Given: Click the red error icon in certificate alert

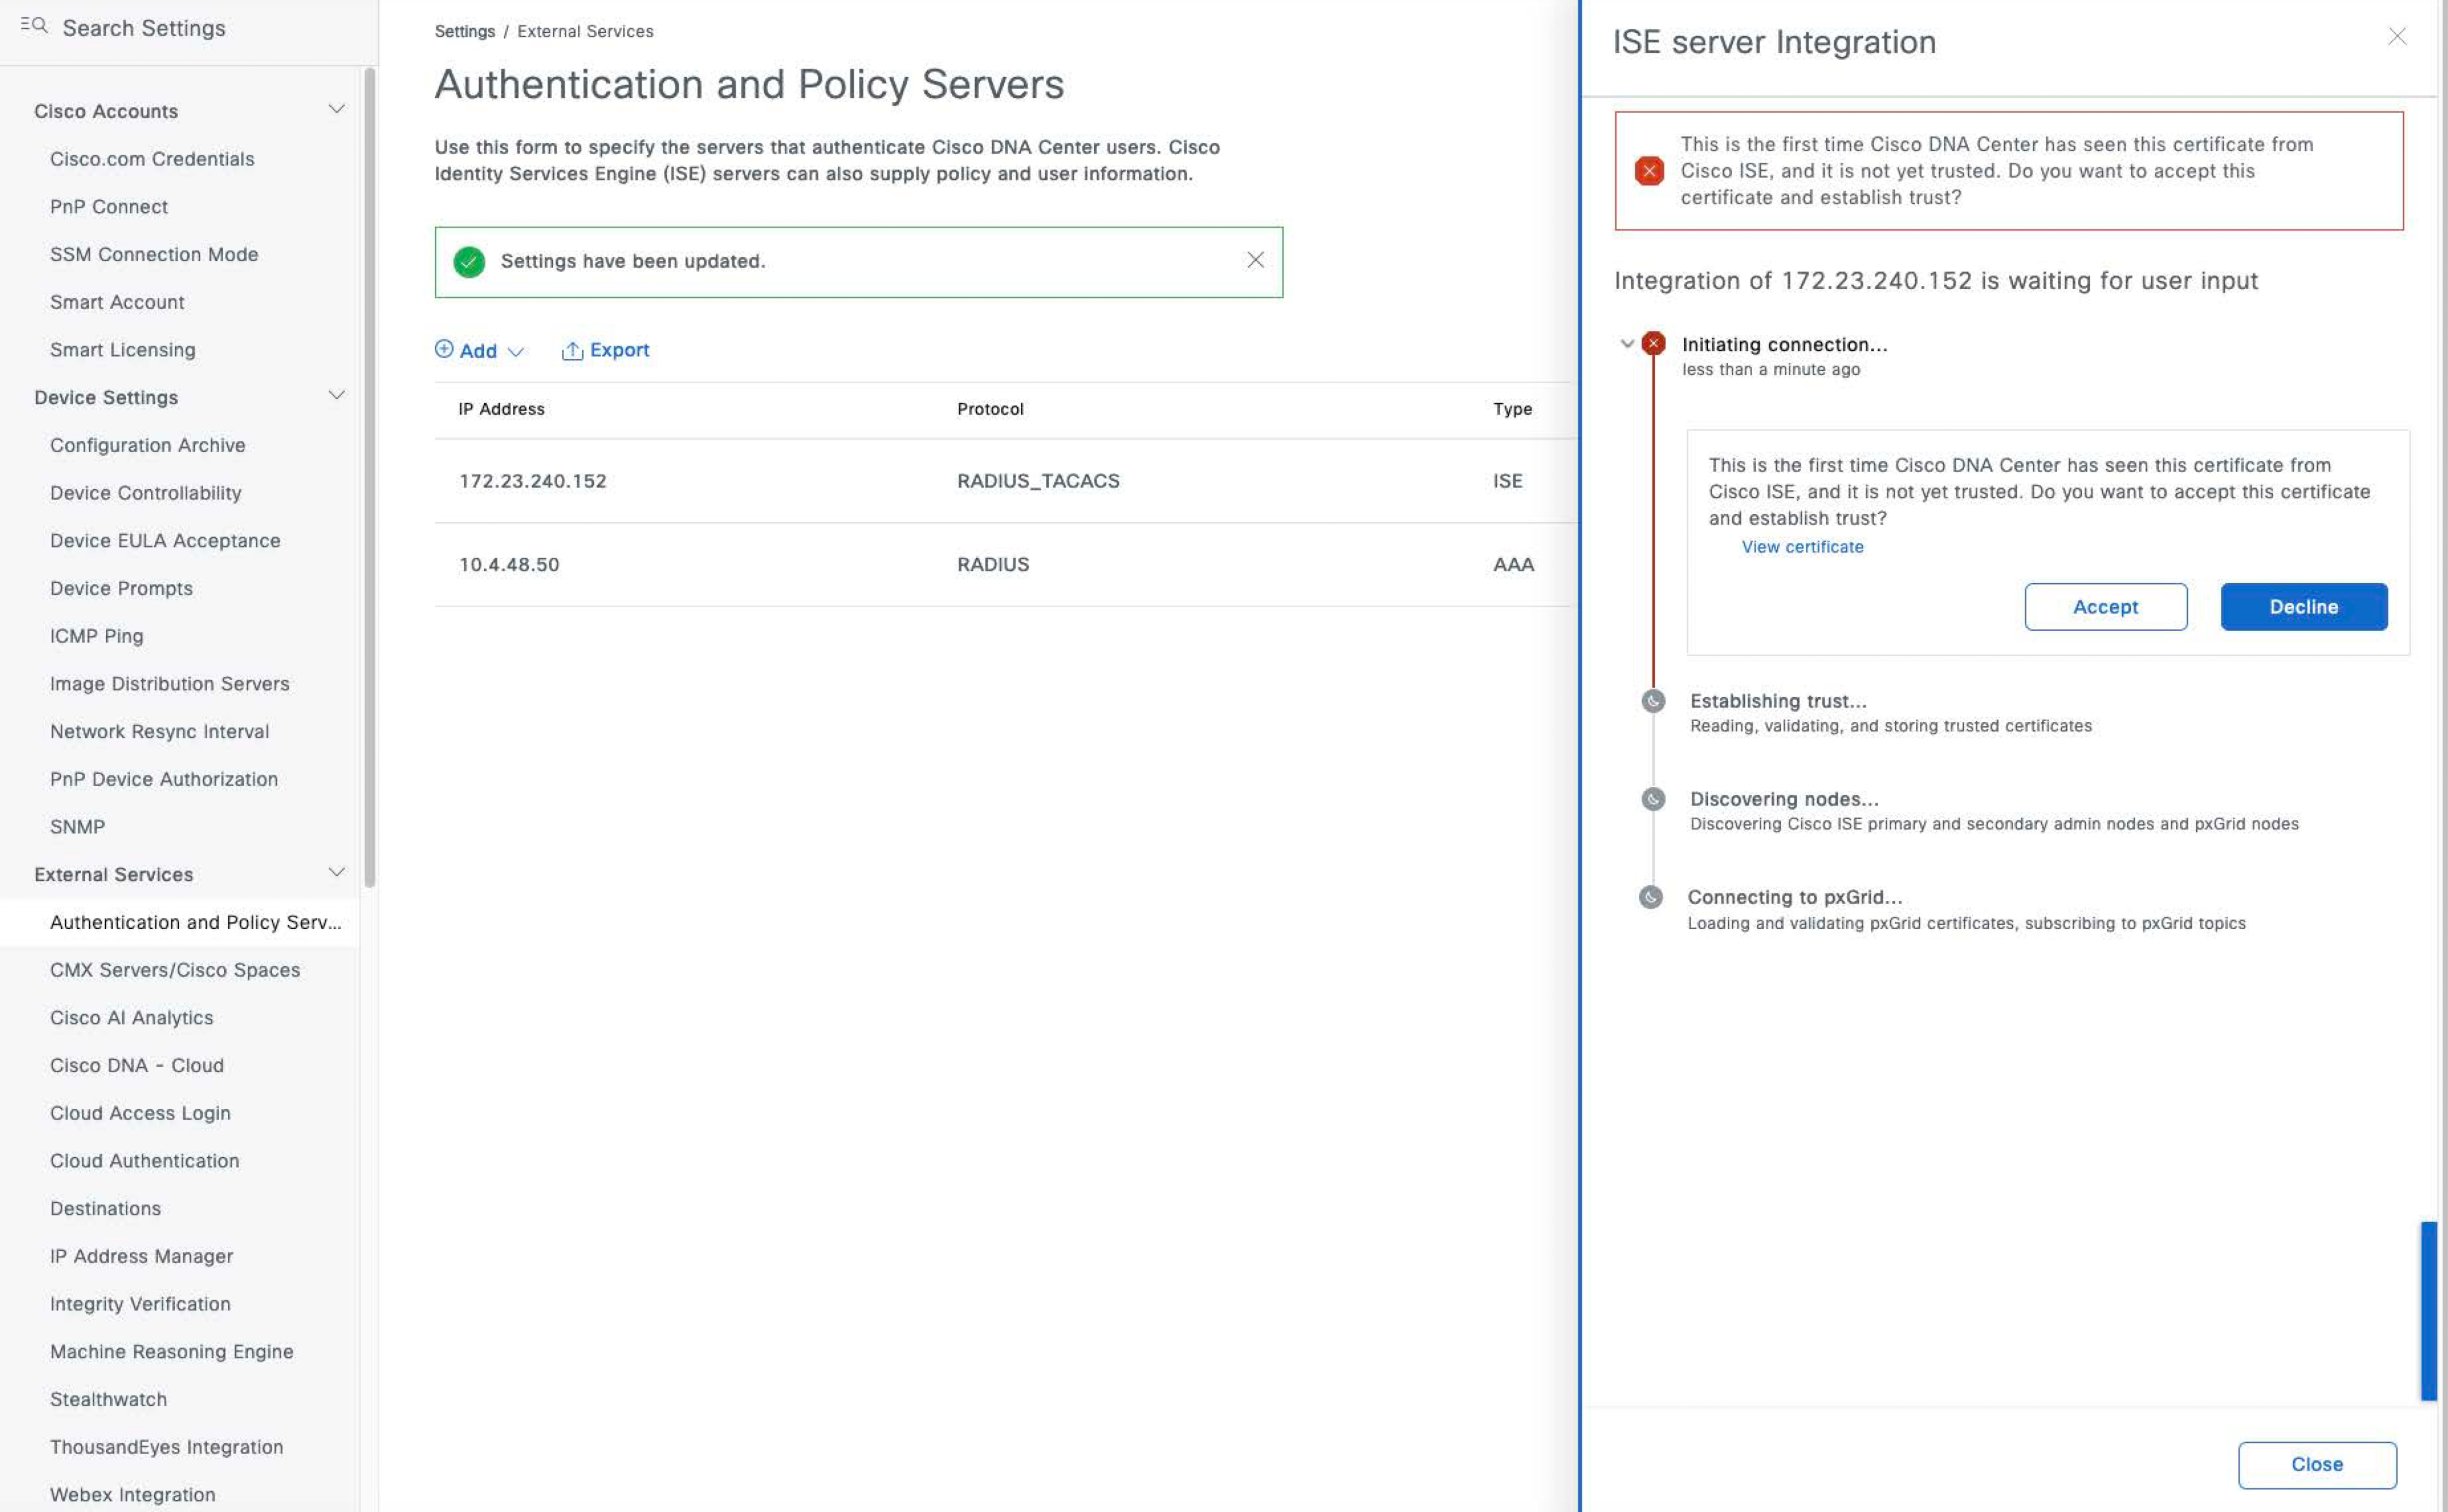Looking at the screenshot, I should point(1648,171).
